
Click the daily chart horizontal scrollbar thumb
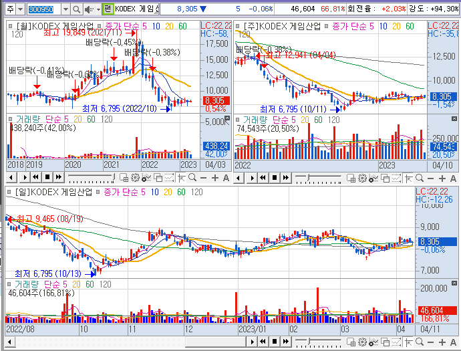[x=216, y=342]
